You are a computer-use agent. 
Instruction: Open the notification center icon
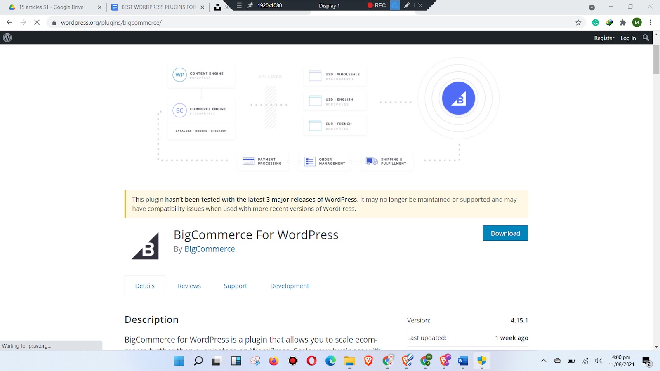coord(646,362)
